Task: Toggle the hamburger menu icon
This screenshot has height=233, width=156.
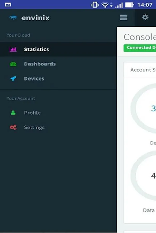Action: pyautogui.click(x=124, y=18)
